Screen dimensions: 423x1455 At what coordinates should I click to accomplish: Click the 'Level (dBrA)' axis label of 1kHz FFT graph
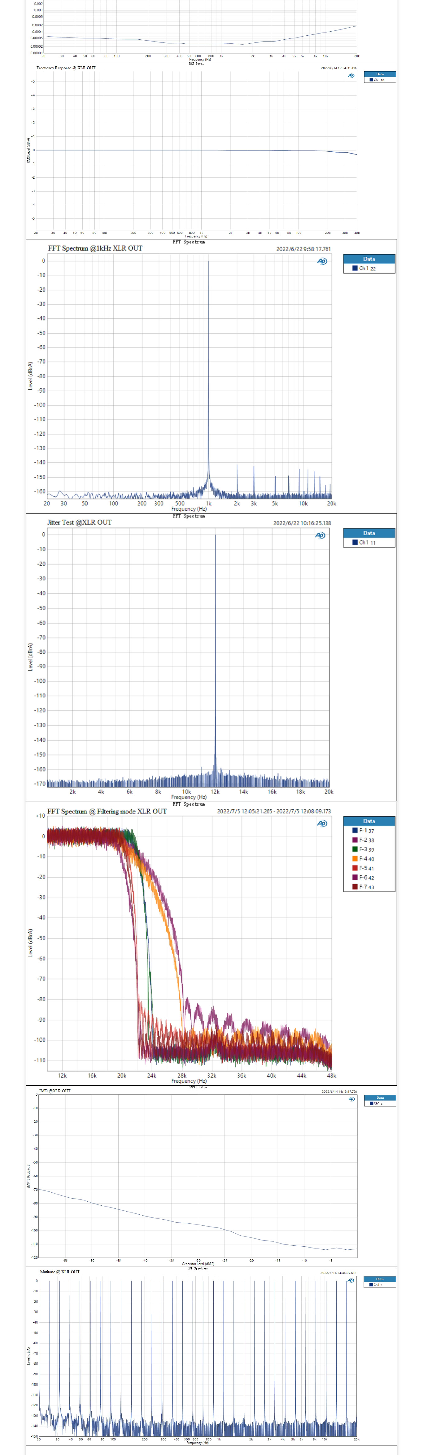tap(30, 376)
